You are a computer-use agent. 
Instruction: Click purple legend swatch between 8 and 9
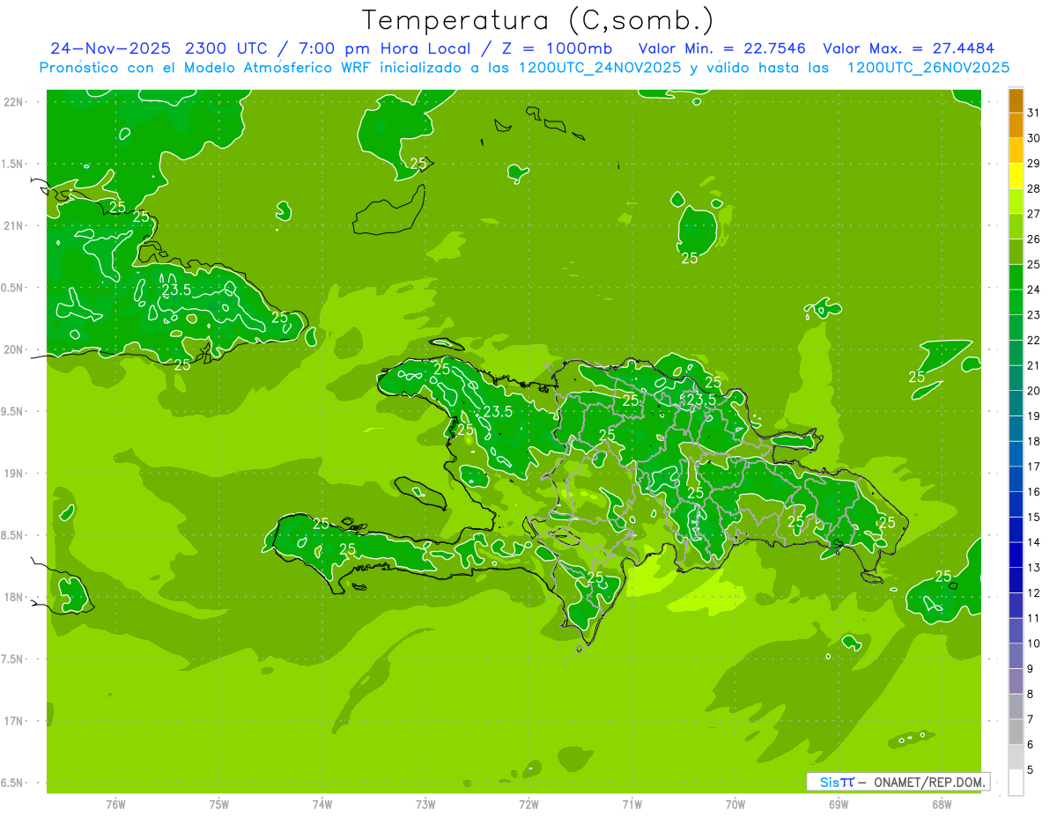[x=1016, y=681]
